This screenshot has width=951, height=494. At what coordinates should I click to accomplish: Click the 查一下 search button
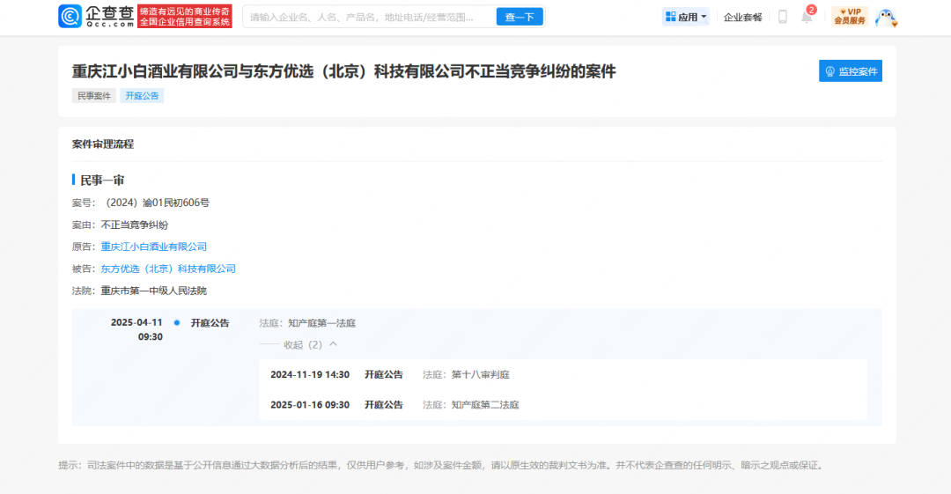[x=520, y=17]
